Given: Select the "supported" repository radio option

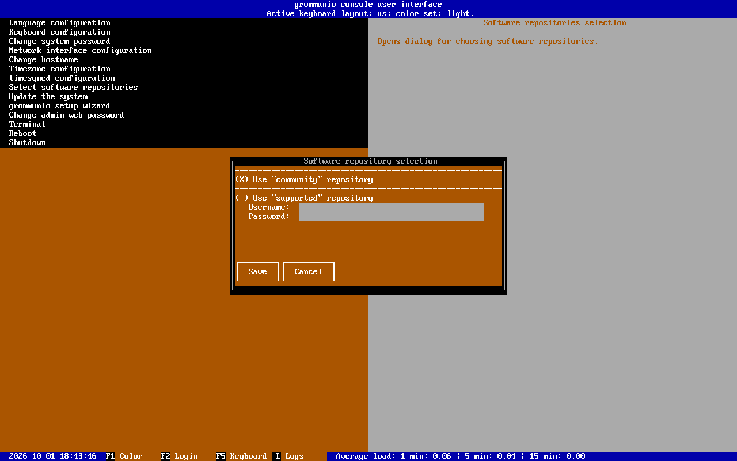Looking at the screenshot, I should tap(304, 198).
